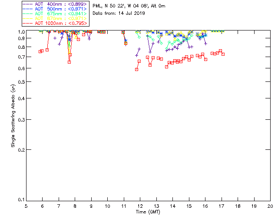Click the AOT 870nm legend entry
This screenshot has width=278, height=223.
tap(55, 18)
